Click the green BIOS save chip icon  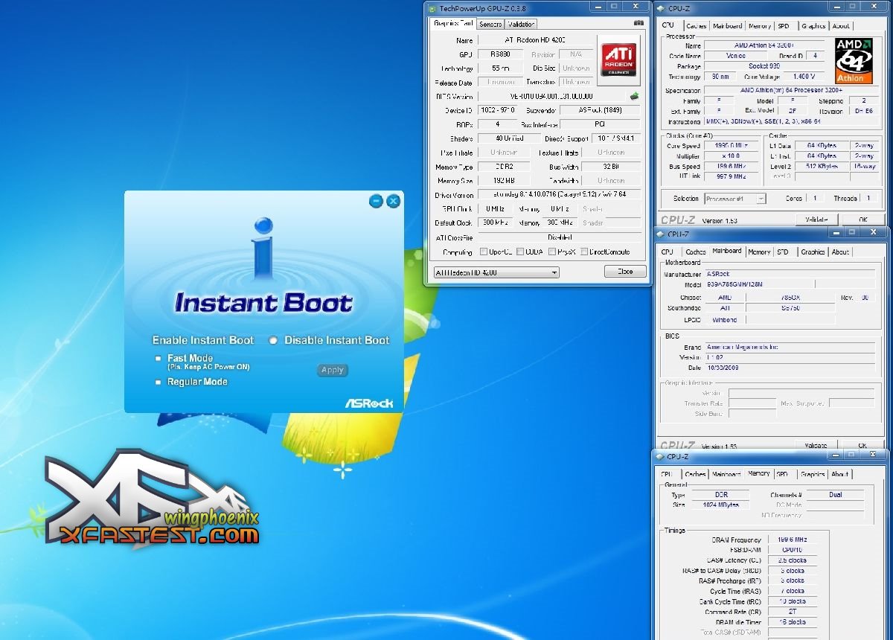coord(634,96)
